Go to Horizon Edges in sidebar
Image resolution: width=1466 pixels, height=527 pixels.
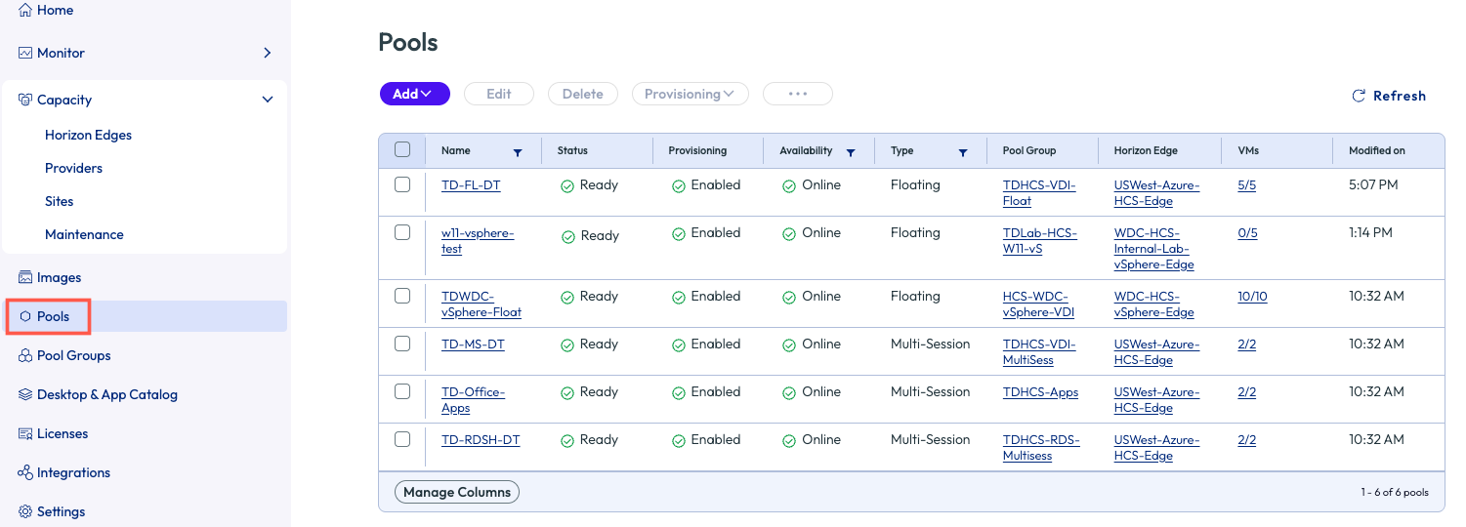(x=88, y=136)
